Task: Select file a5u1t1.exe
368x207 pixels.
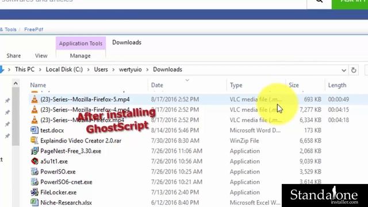Action: (x=54, y=161)
